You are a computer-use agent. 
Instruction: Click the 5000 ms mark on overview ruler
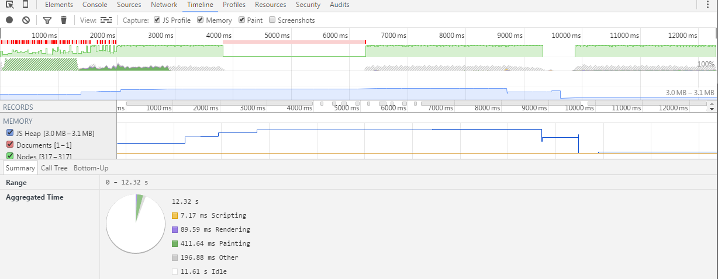(x=277, y=36)
